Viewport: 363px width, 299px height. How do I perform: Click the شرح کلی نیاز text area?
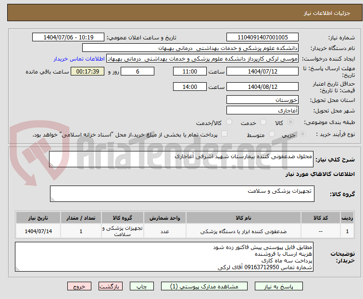(x=181, y=159)
